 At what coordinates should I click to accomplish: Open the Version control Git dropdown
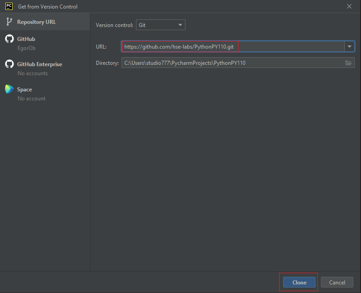161,25
